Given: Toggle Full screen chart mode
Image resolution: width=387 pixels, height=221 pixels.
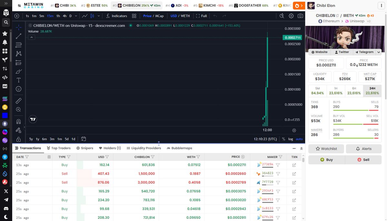Looking at the screenshot, I should (x=202, y=16).
